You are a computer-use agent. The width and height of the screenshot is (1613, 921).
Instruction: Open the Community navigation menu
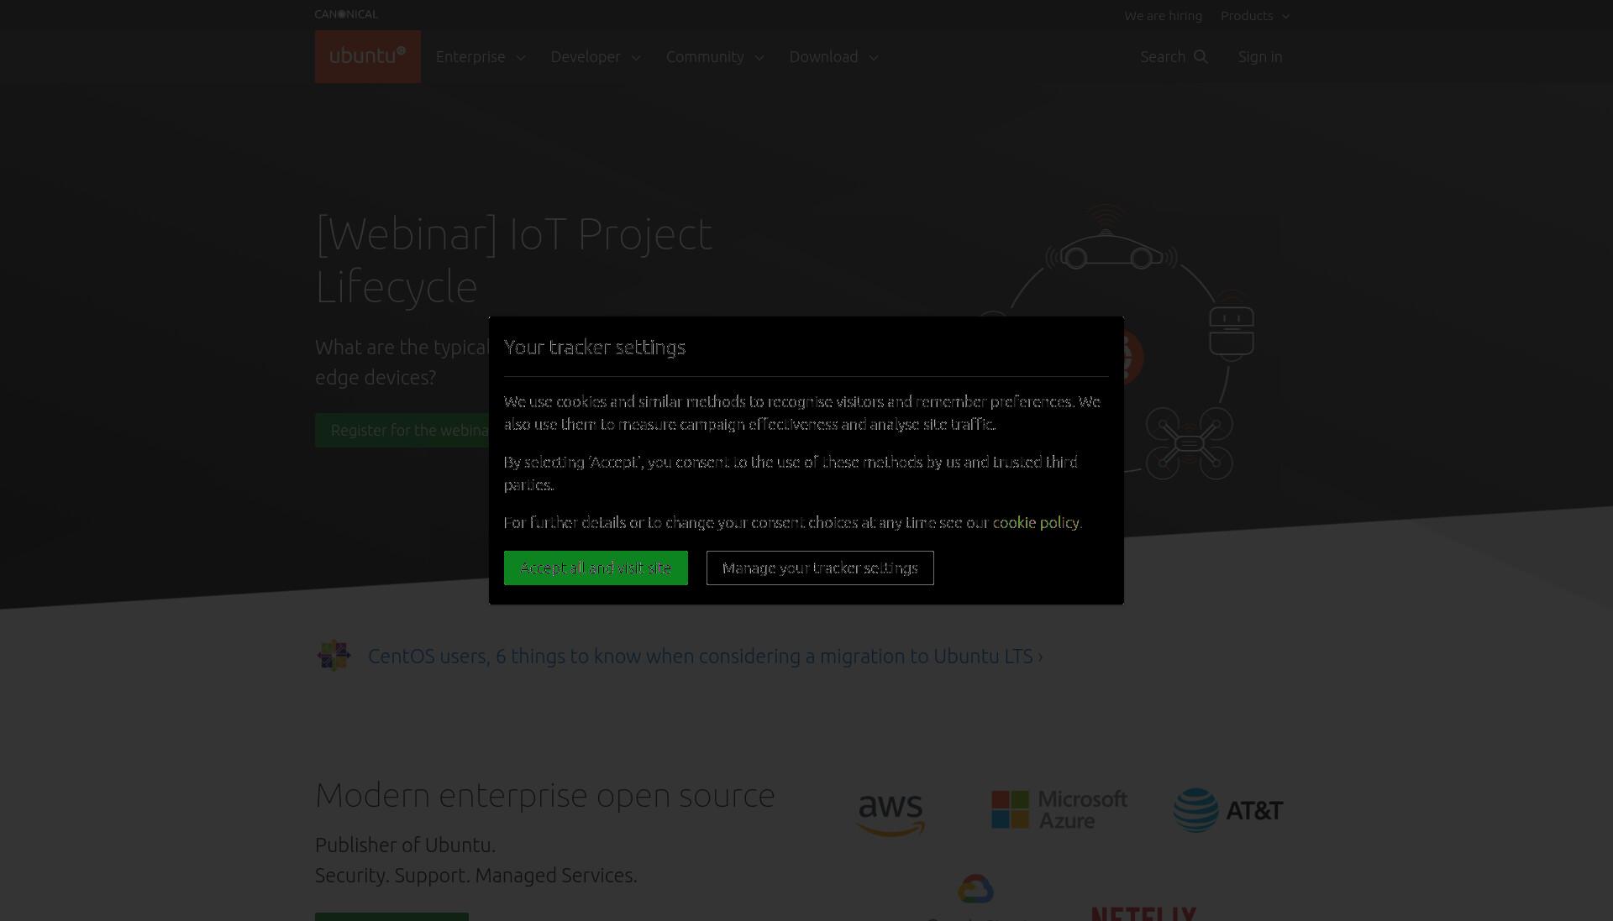(x=705, y=56)
